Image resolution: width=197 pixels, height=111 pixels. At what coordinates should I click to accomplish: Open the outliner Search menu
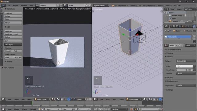pyautogui.click(x=179, y=9)
